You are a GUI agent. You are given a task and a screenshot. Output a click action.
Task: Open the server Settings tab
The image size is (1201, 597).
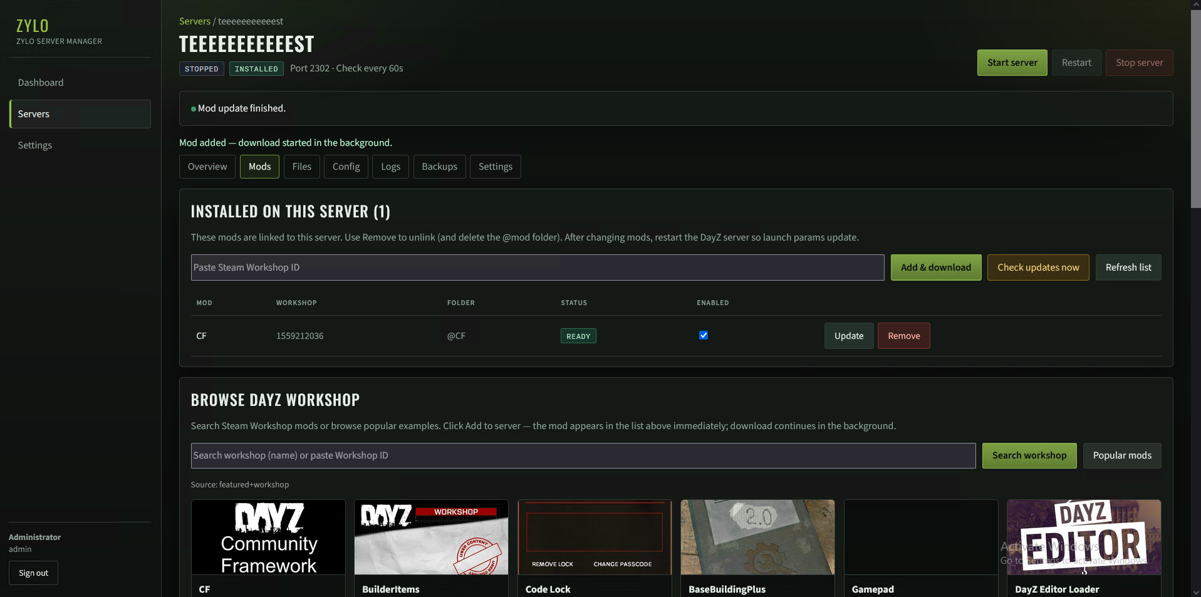tap(495, 167)
